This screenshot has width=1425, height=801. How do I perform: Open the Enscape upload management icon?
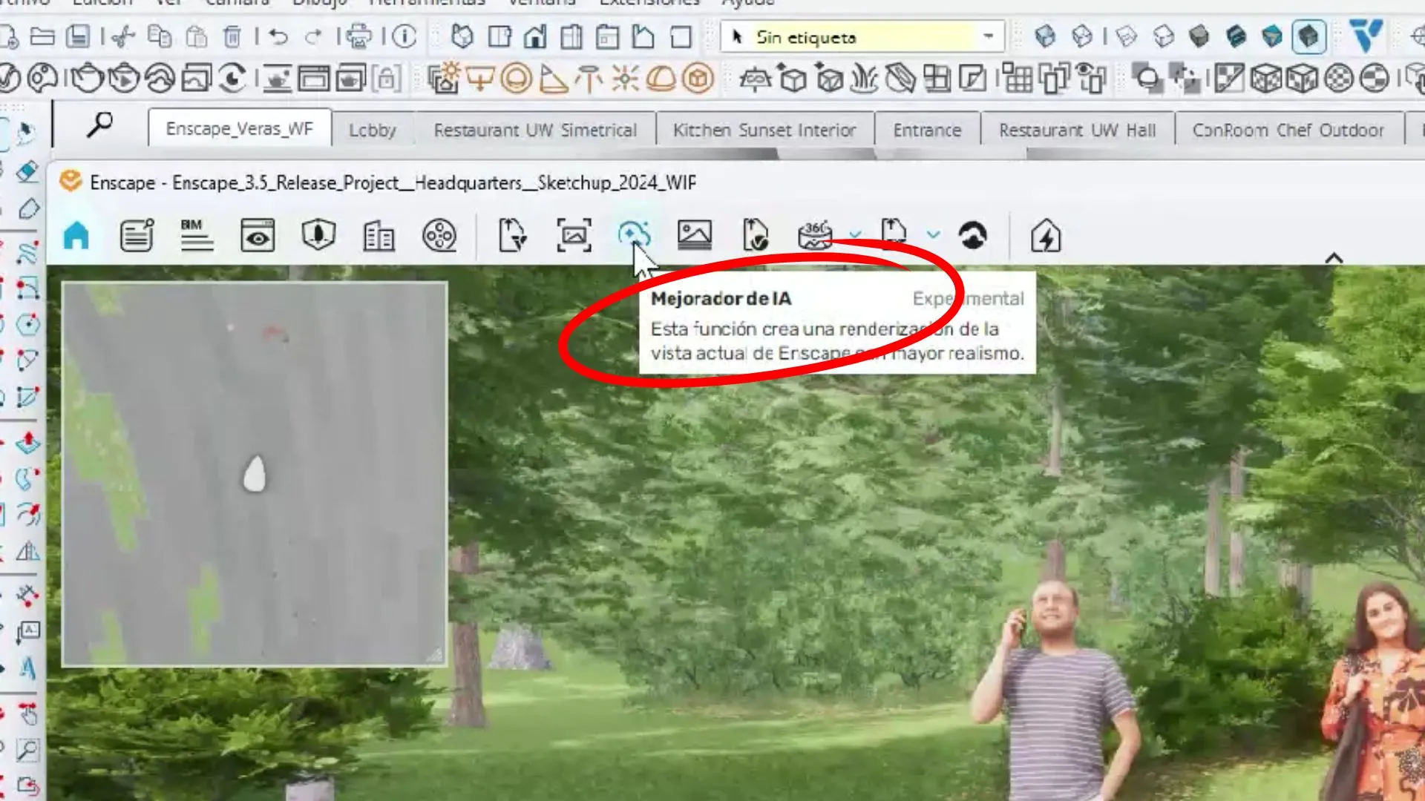pos(972,236)
